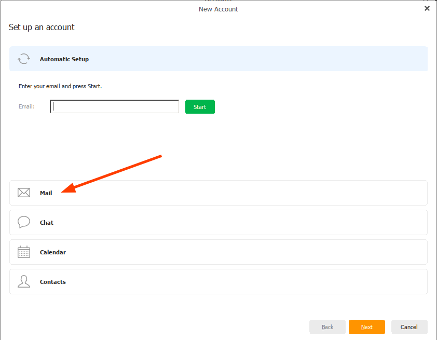The width and height of the screenshot is (437, 340).
Task: Click the Contacts person silhouette icon
Action: point(24,282)
